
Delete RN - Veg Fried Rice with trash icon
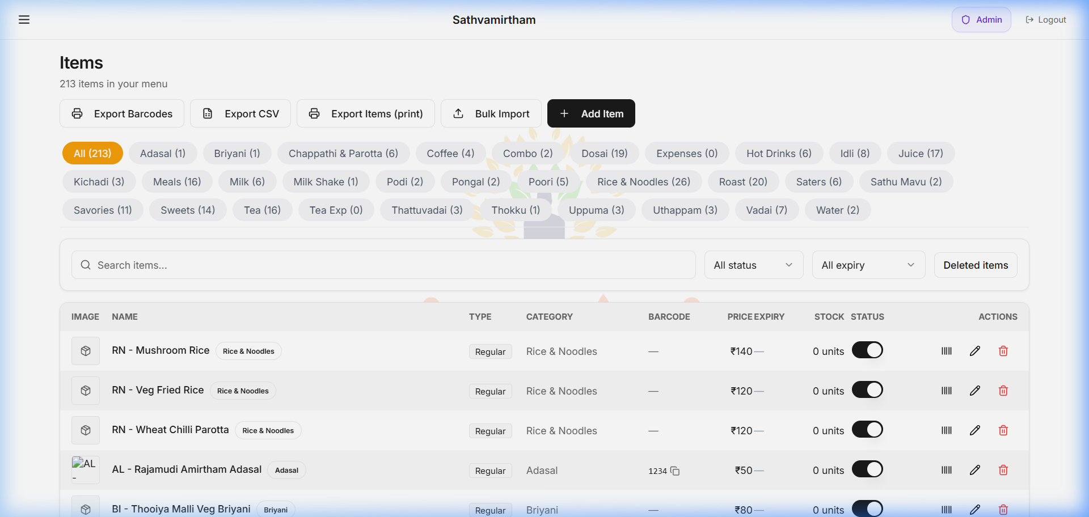click(x=1003, y=391)
